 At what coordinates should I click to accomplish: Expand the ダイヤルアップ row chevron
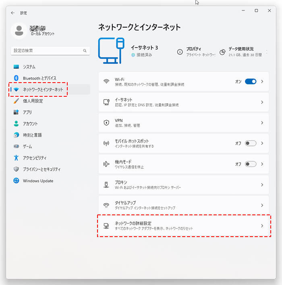tap(262, 205)
